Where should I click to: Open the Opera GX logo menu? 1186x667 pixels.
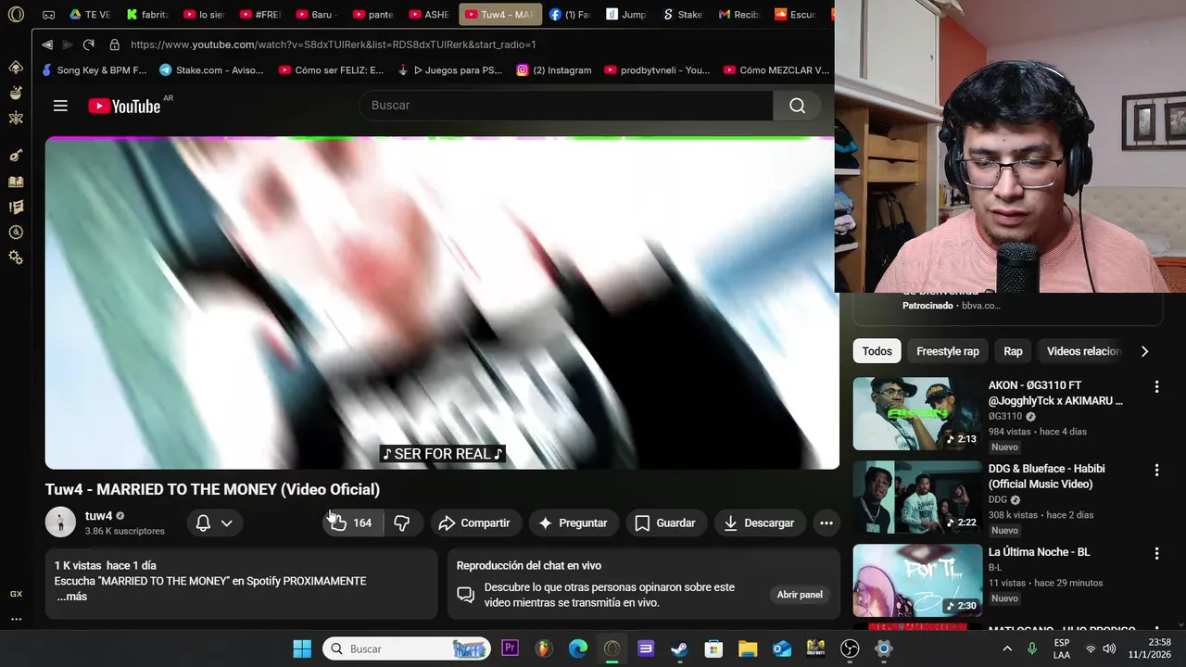(16, 15)
